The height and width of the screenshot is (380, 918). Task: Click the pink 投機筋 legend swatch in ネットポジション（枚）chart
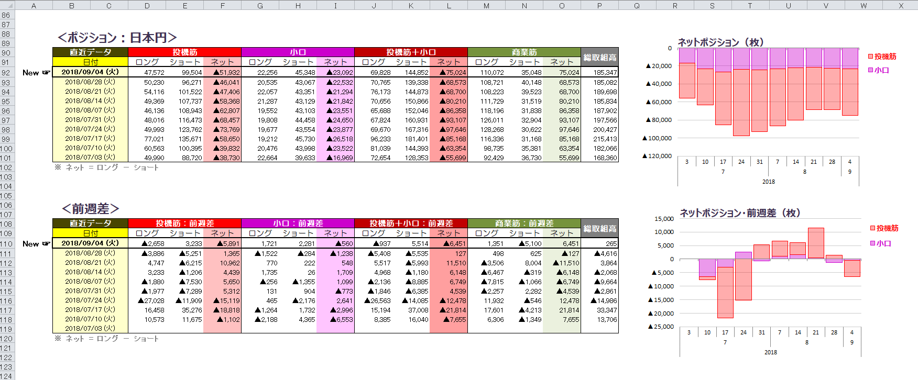click(871, 57)
